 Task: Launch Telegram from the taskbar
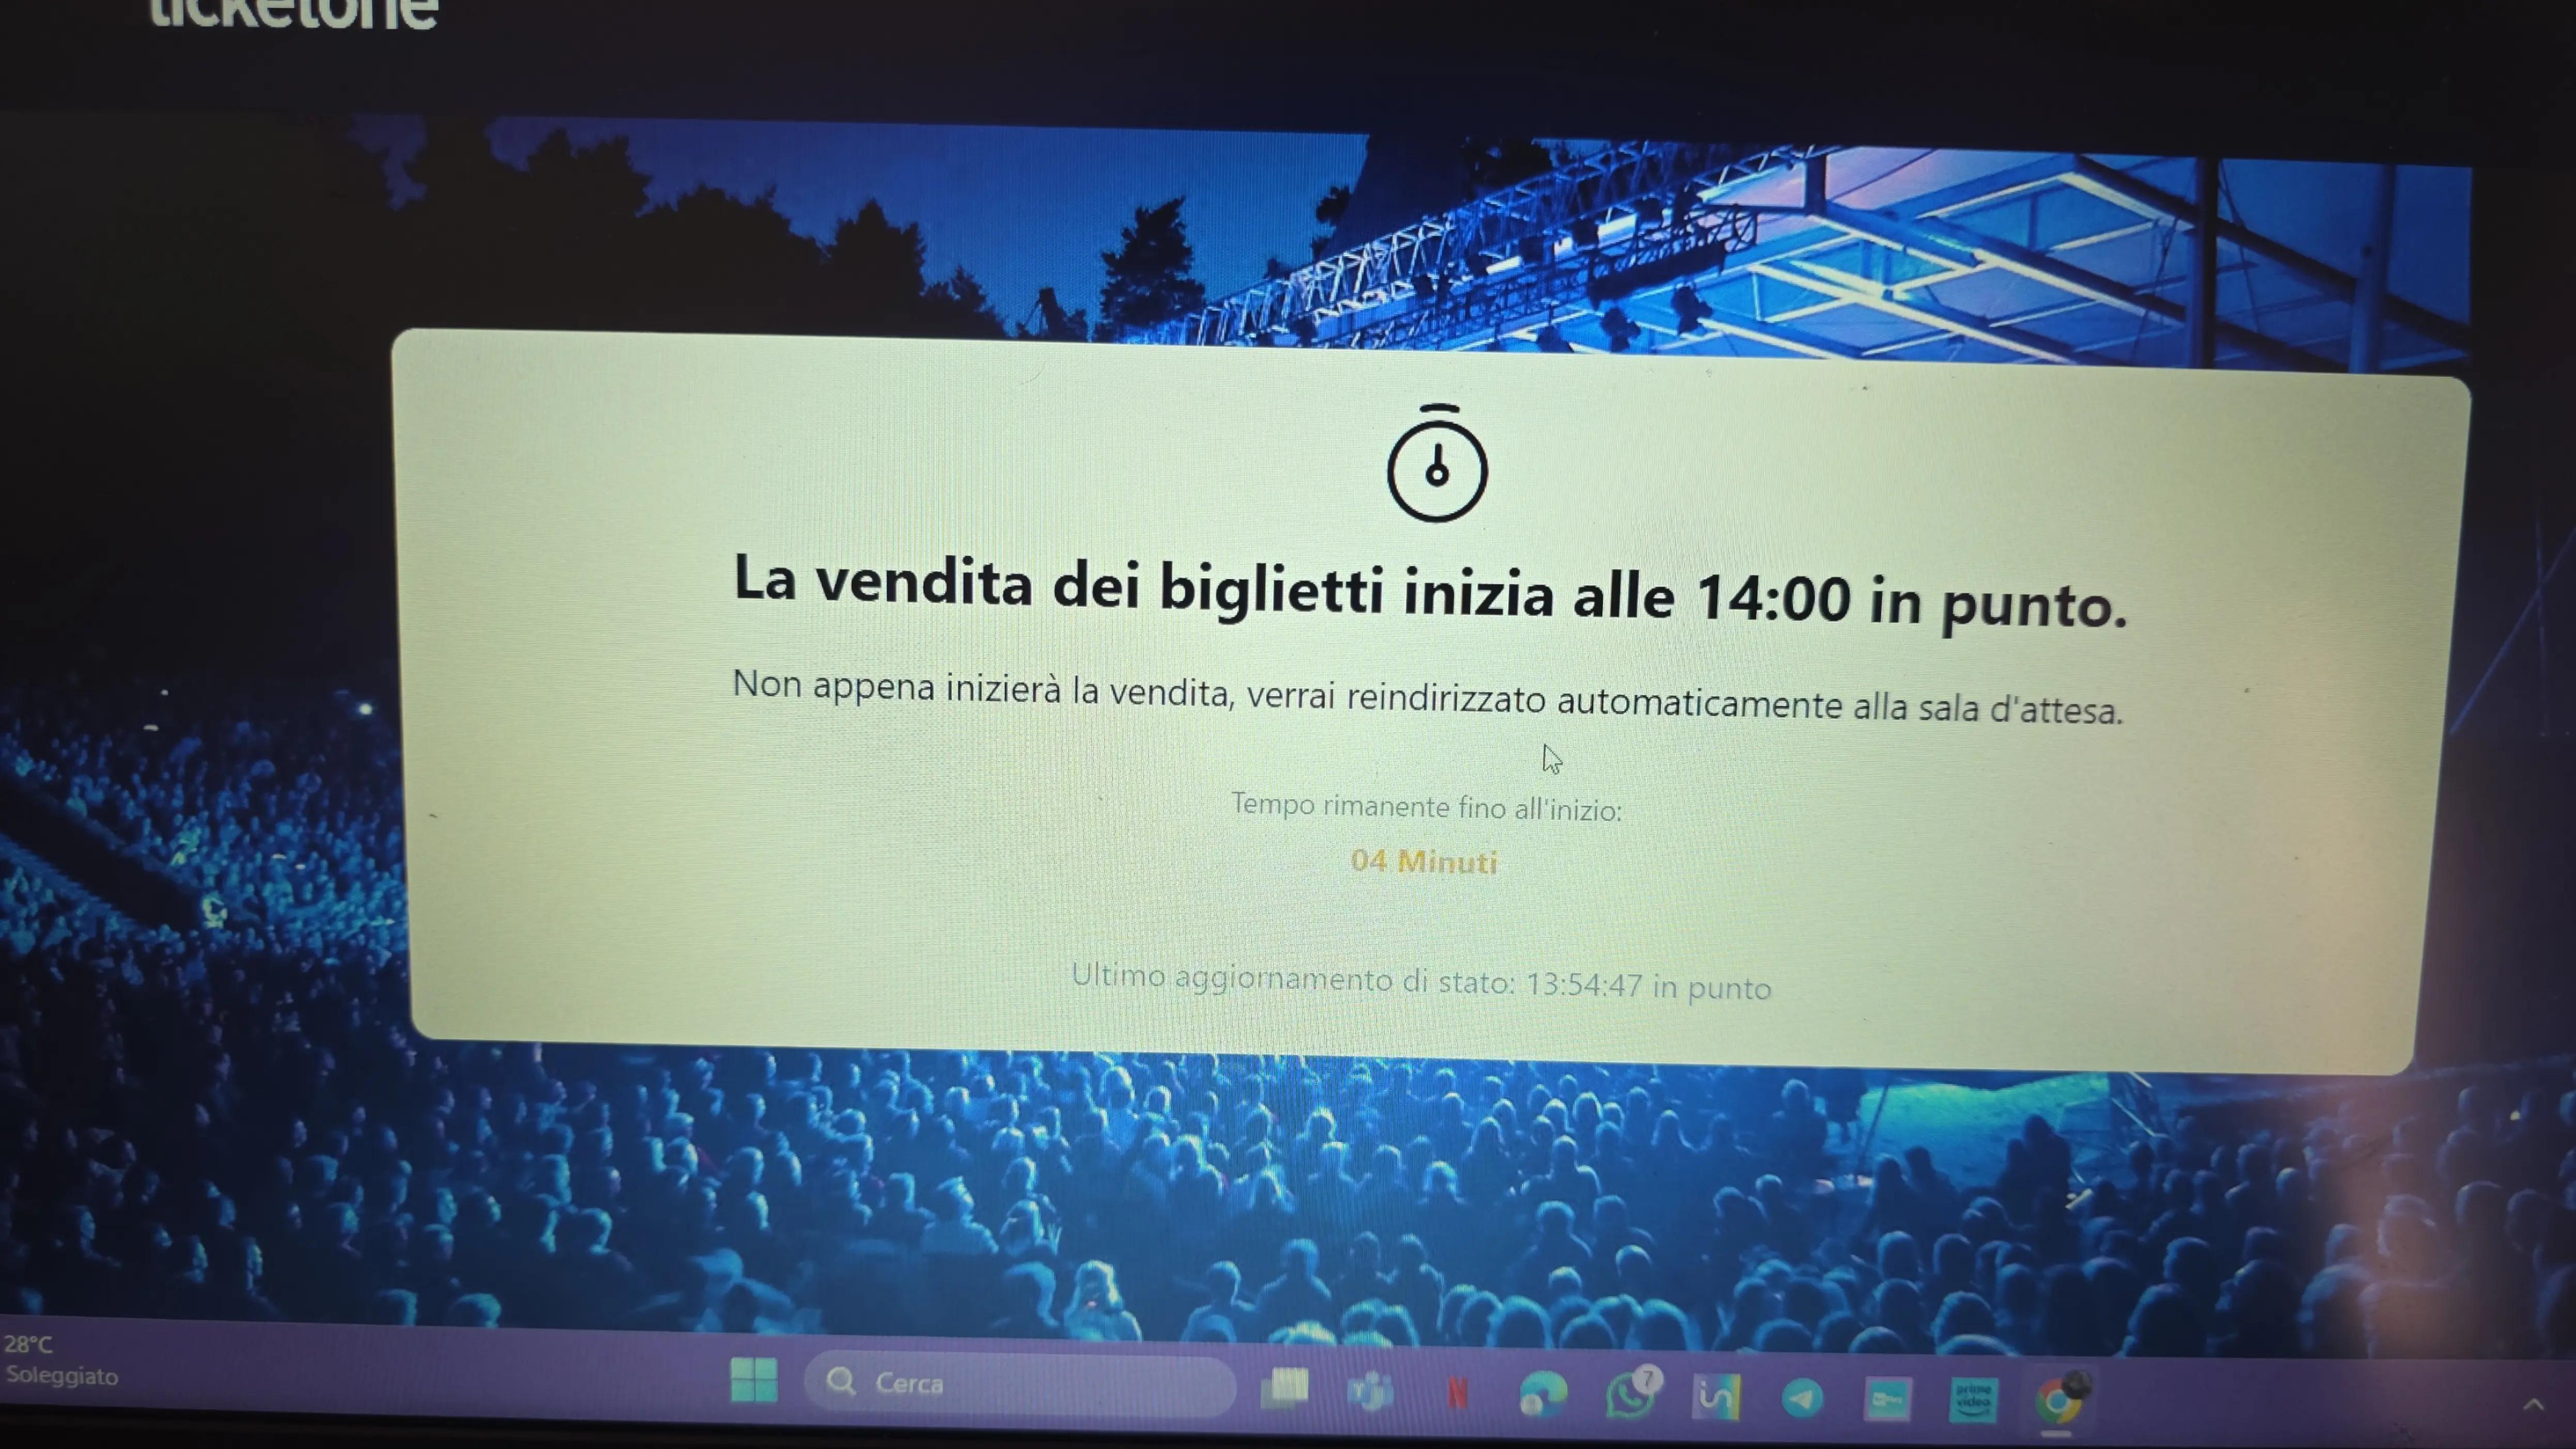click(1801, 1397)
